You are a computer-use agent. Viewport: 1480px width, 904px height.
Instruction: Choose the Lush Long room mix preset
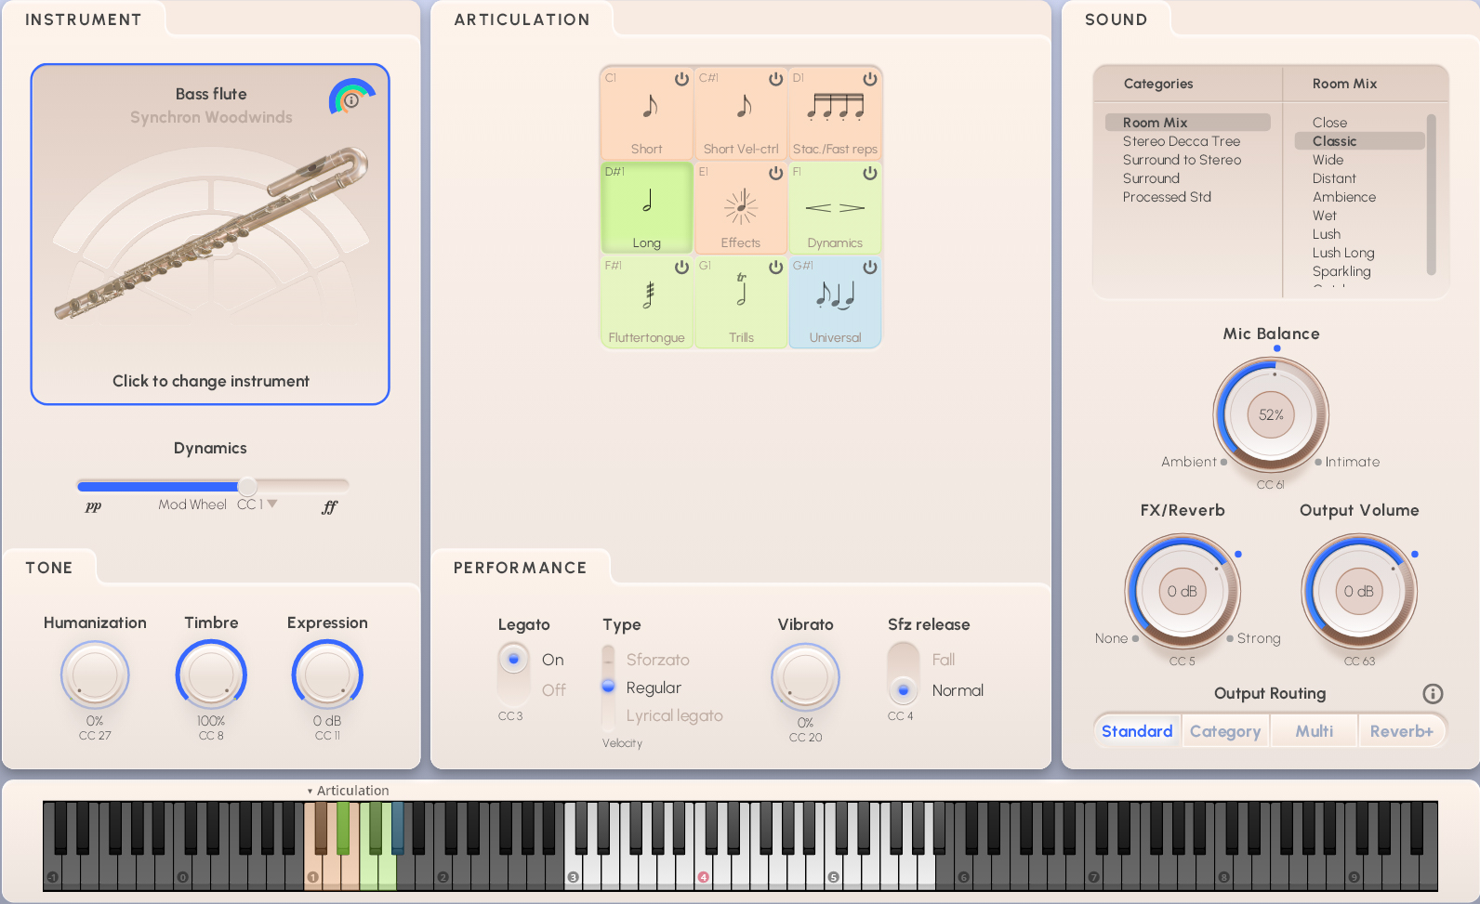(1342, 253)
